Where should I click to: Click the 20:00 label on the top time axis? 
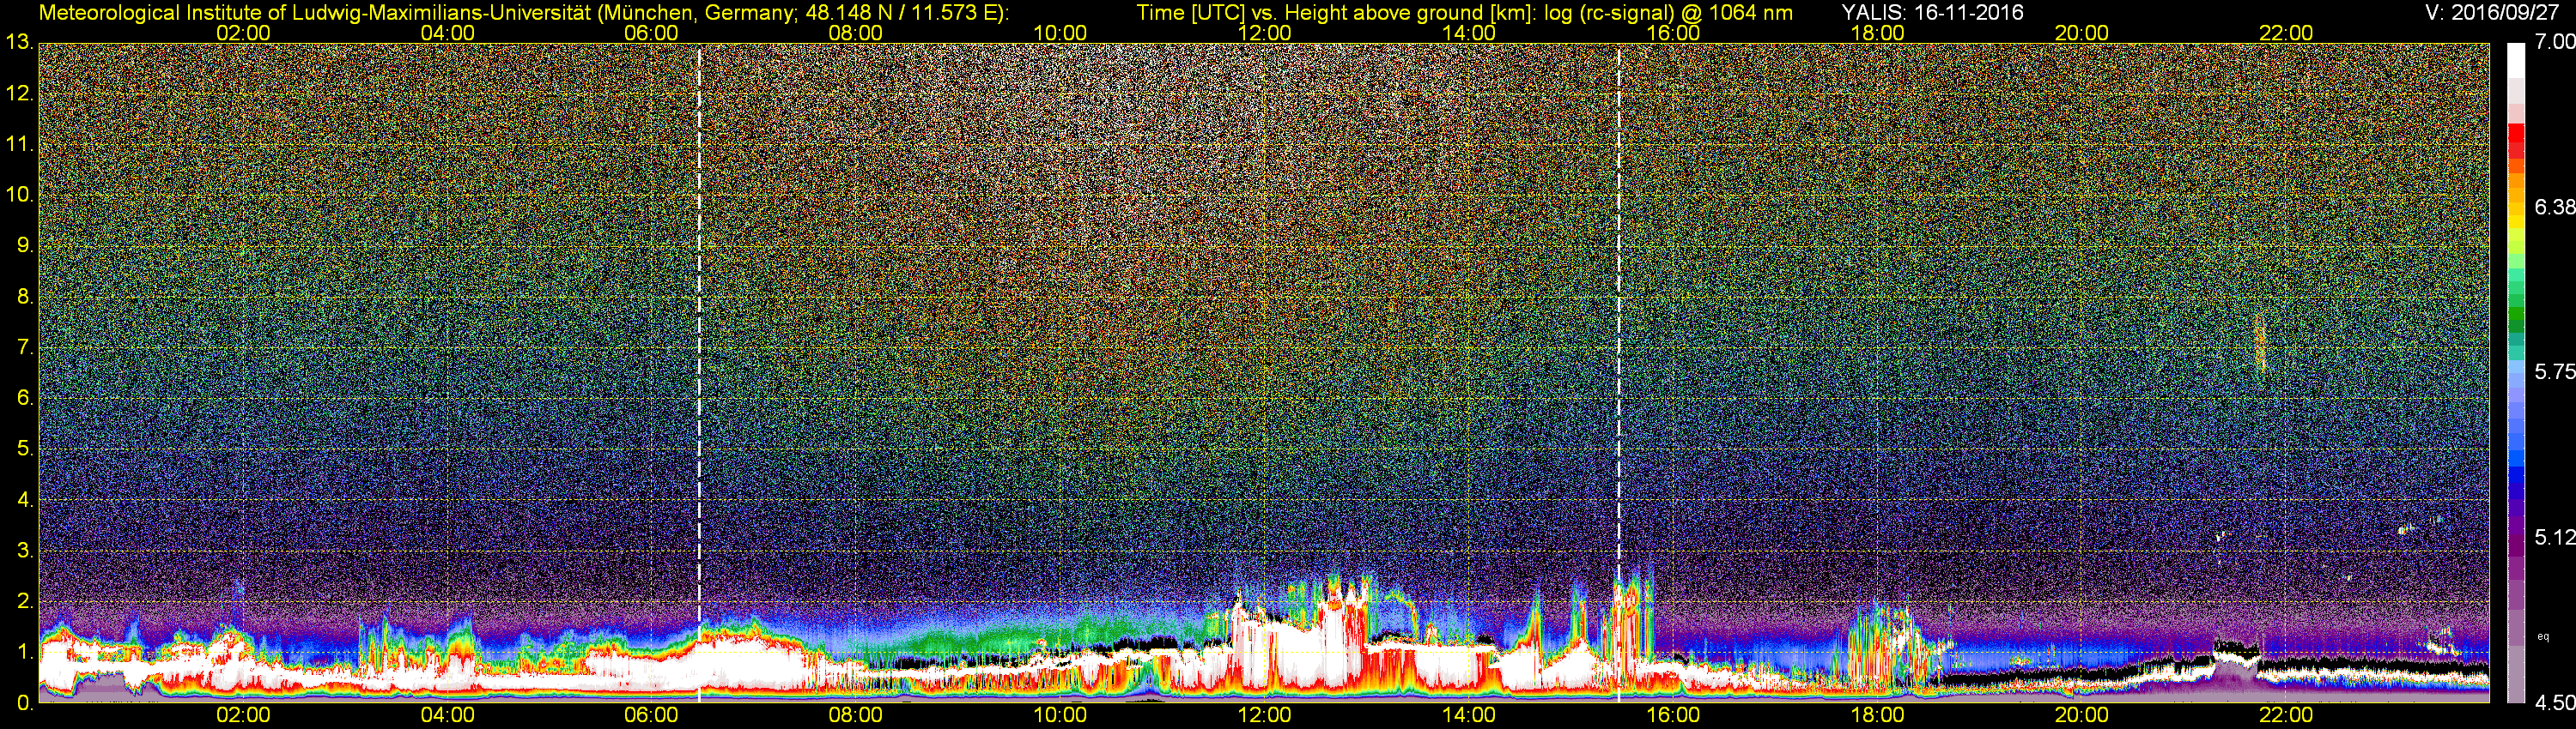[x=2081, y=33]
